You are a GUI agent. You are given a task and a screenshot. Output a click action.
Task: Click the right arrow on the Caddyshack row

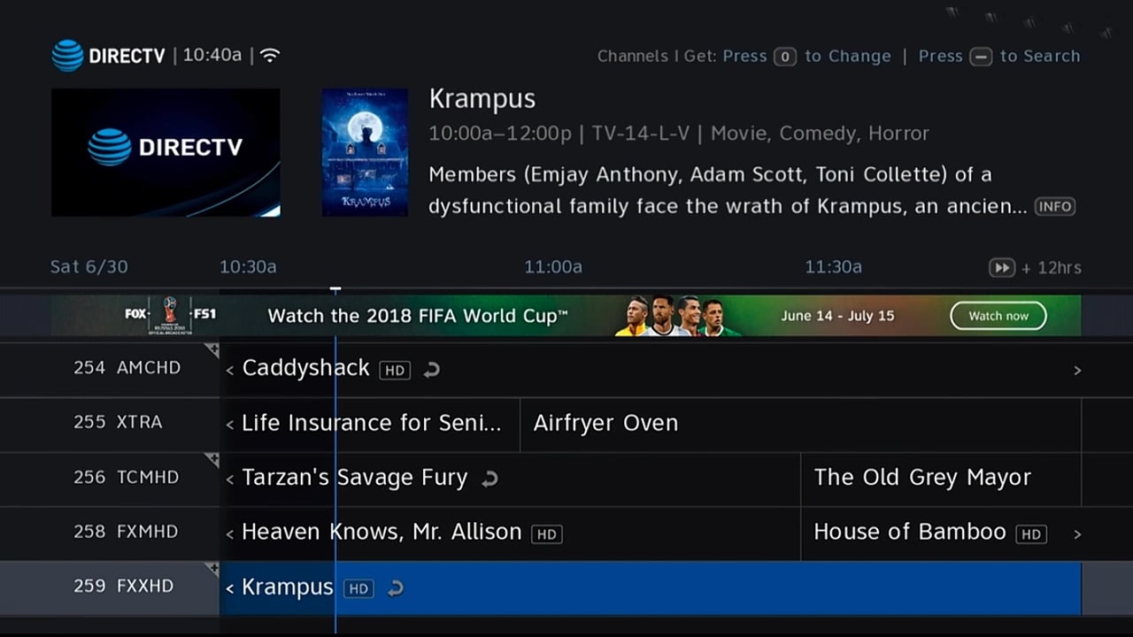(x=1077, y=371)
